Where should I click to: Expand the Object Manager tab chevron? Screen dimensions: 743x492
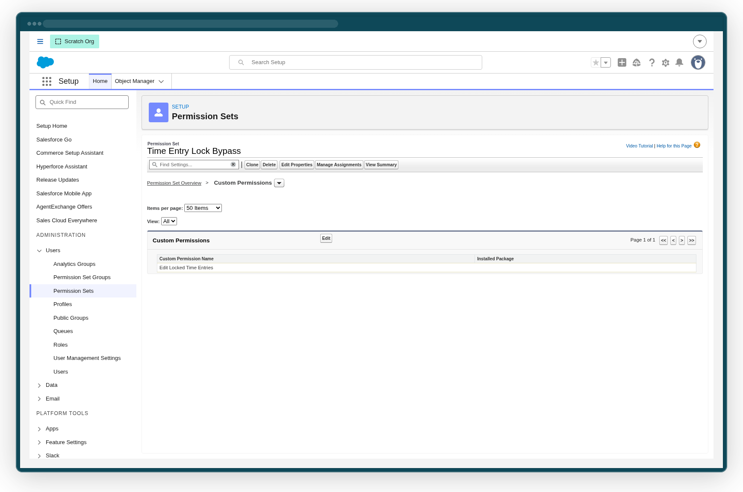click(161, 82)
